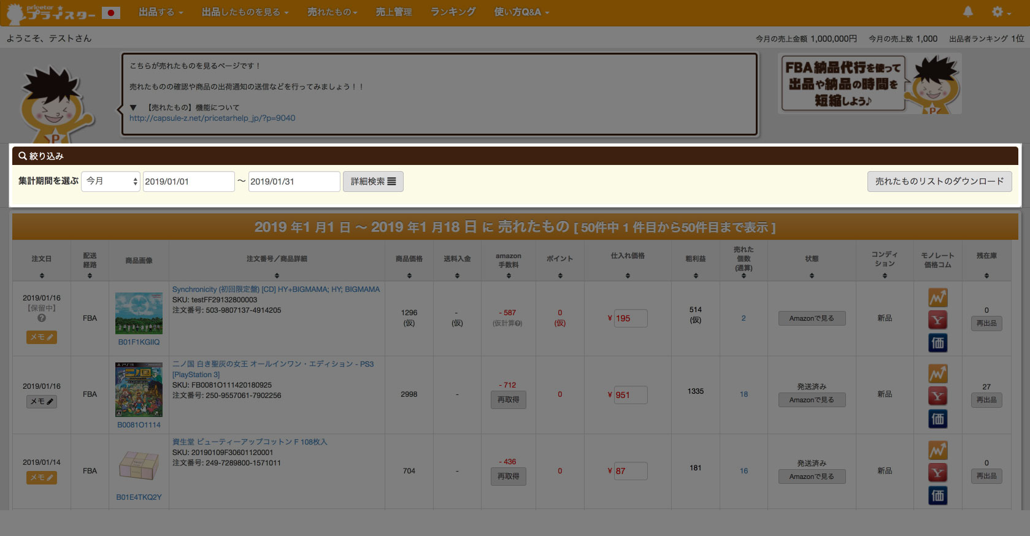Open ASIN link B0081O1114
Screen dimensions: 1030x536
(139, 425)
